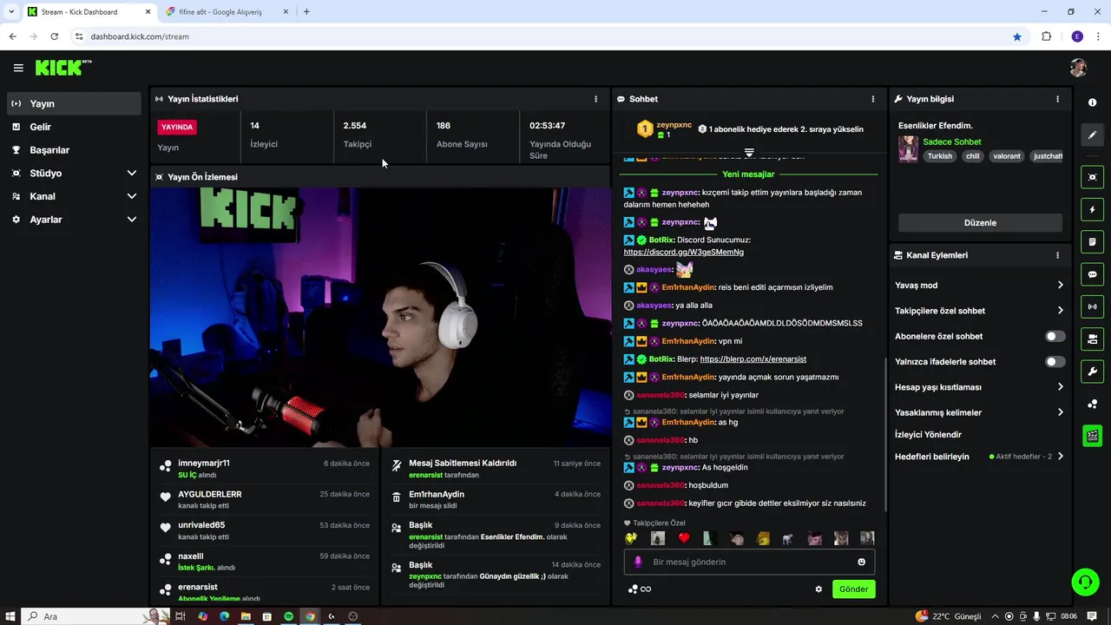Open the emoji picker in chat input
Viewport: 1111px width, 625px height.
click(861, 562)
